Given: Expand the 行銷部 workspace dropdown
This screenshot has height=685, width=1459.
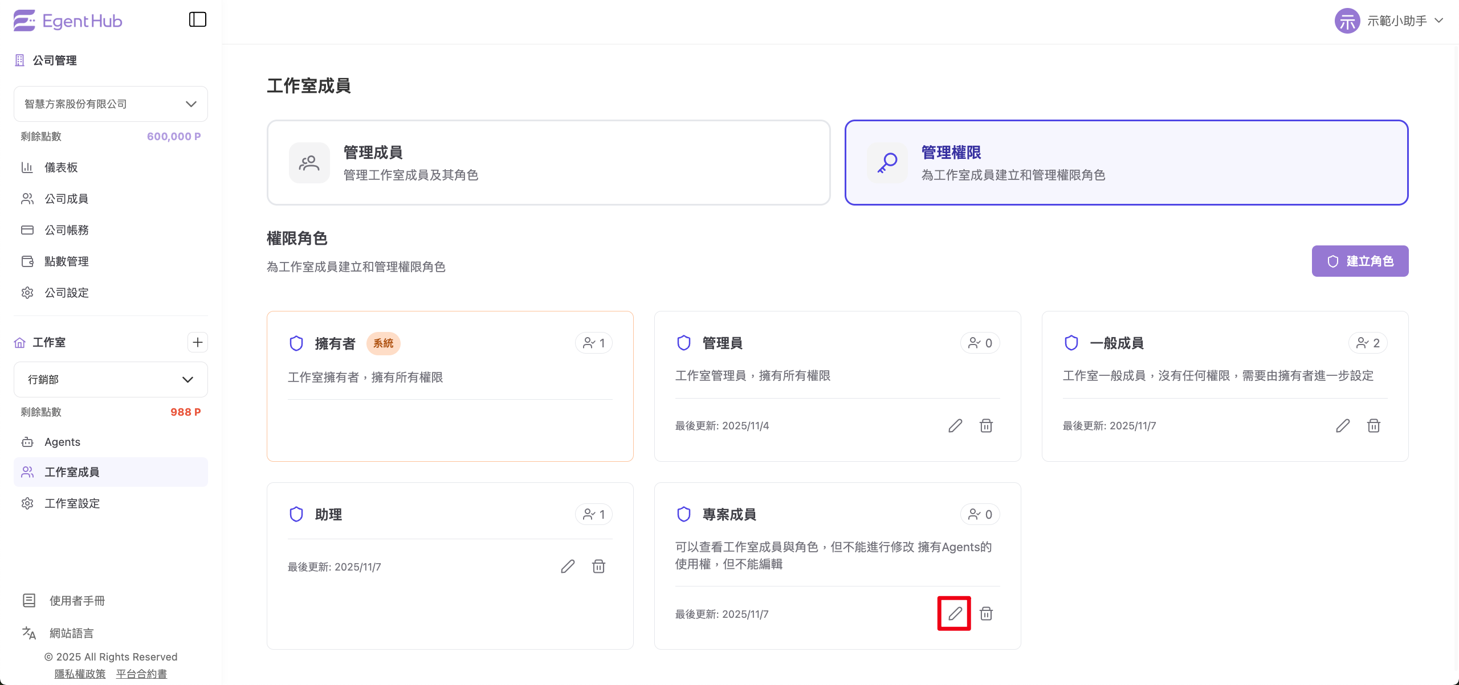Looking at the screenshot, I should pos(111,379).
